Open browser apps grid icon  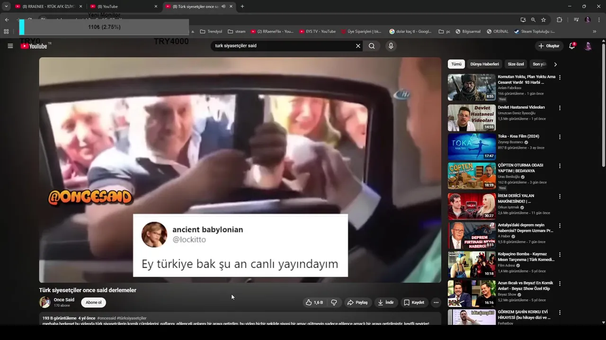coord(6,32)
